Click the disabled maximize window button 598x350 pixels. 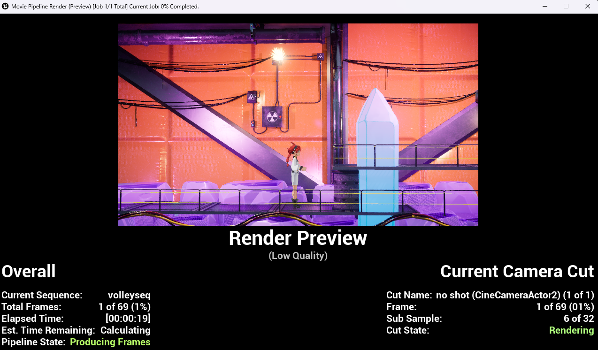tap(566, 6)
